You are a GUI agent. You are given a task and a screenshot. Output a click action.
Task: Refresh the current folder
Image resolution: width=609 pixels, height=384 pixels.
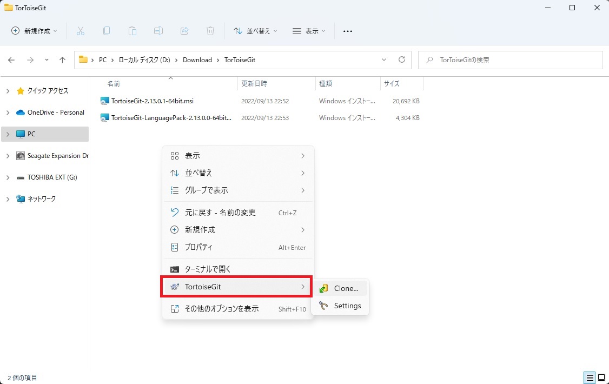(x=402, y=60)
